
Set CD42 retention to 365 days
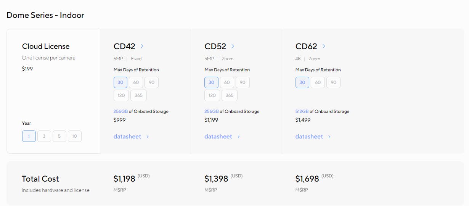tap(138, 95)
